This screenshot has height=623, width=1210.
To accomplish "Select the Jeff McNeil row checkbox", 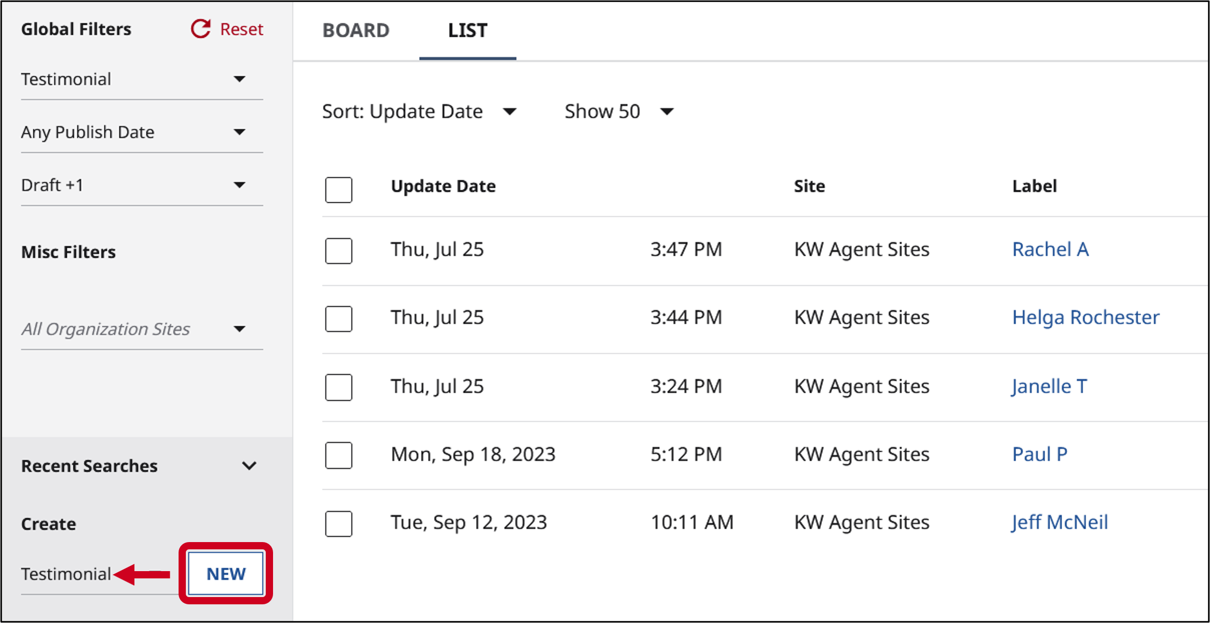I will click(x=338, y=523).
